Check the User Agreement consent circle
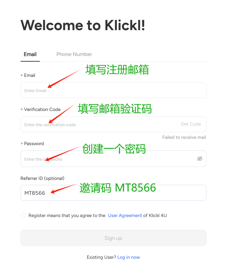 coord(23,215)
